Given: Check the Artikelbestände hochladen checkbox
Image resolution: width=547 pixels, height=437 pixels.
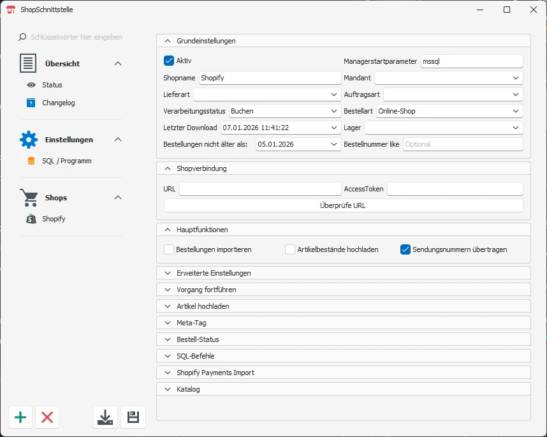Looking at the screenshot, I should tap(290, 249).
